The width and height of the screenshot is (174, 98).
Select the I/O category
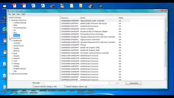click(14, 30)
